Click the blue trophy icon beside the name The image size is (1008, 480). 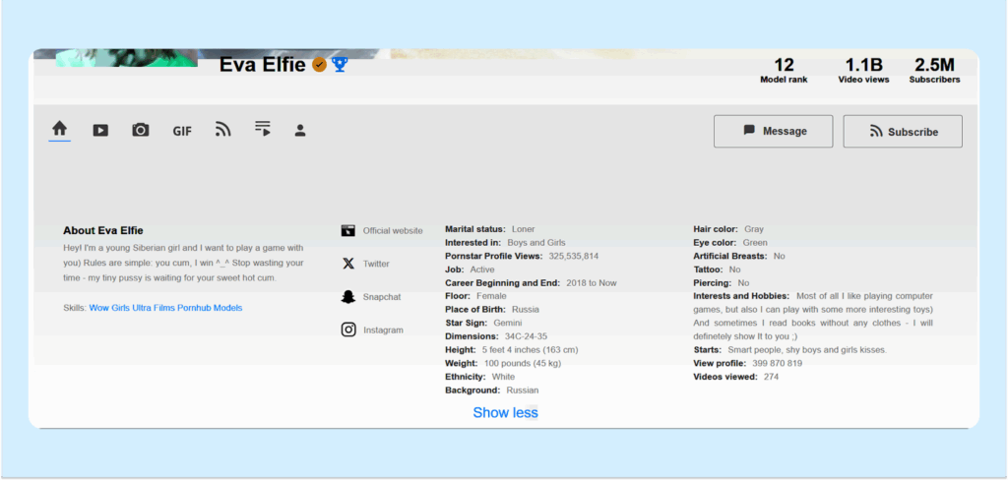coord(340,65)
